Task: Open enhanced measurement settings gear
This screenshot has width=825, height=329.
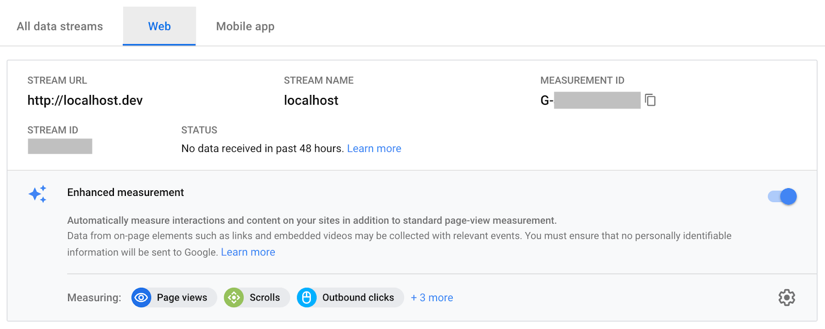Action: (x=786, y=298)
